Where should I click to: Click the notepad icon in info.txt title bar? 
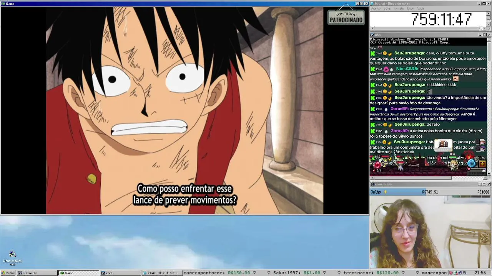[x=372, y=3]
